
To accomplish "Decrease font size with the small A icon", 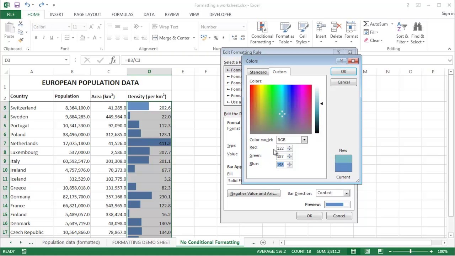I will (100, 27).
